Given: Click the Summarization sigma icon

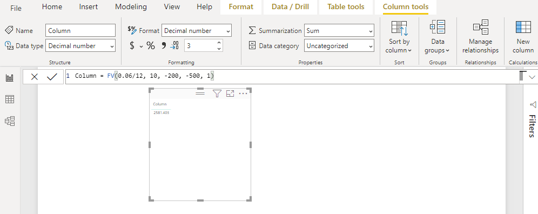Looking at the screenshot, I should [252, 31].
